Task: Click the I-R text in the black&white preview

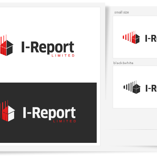Action: (151, 88)
